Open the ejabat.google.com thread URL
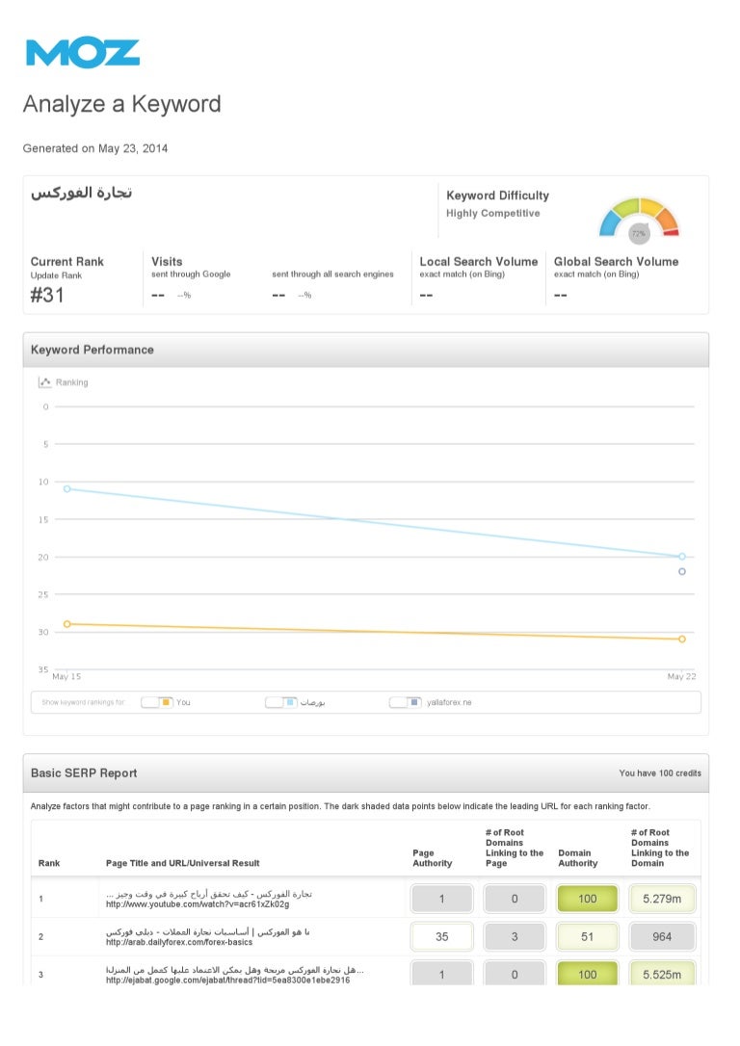The image size is (740, 1046). coord(227,980)
